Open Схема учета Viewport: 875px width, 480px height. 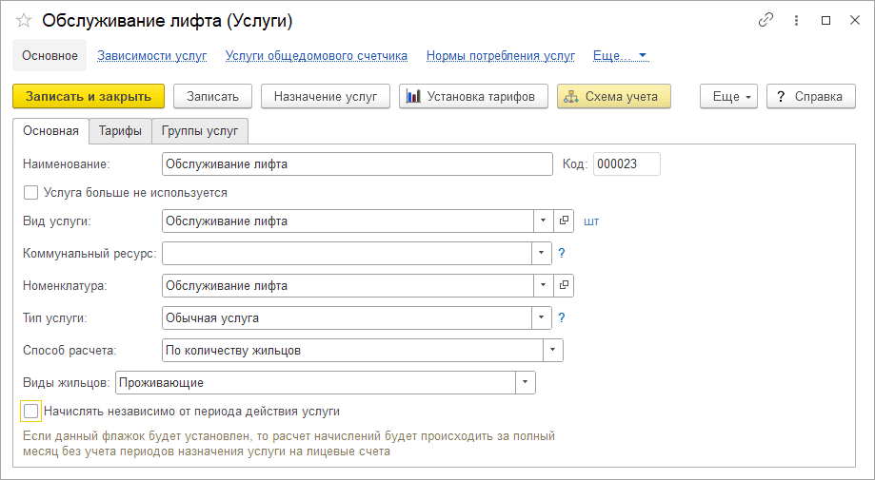[x=614, y=96]
